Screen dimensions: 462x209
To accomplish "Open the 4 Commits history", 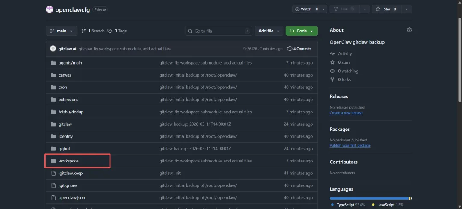I will [x=299, y=49].
